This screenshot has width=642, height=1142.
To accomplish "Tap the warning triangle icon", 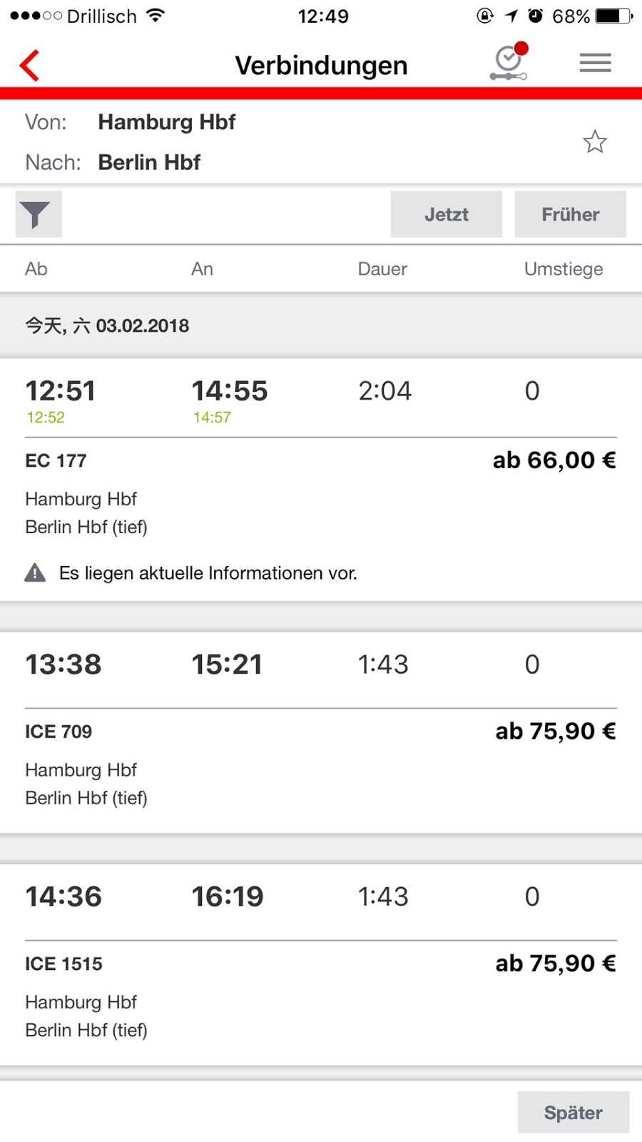I will tap(35, 573).
